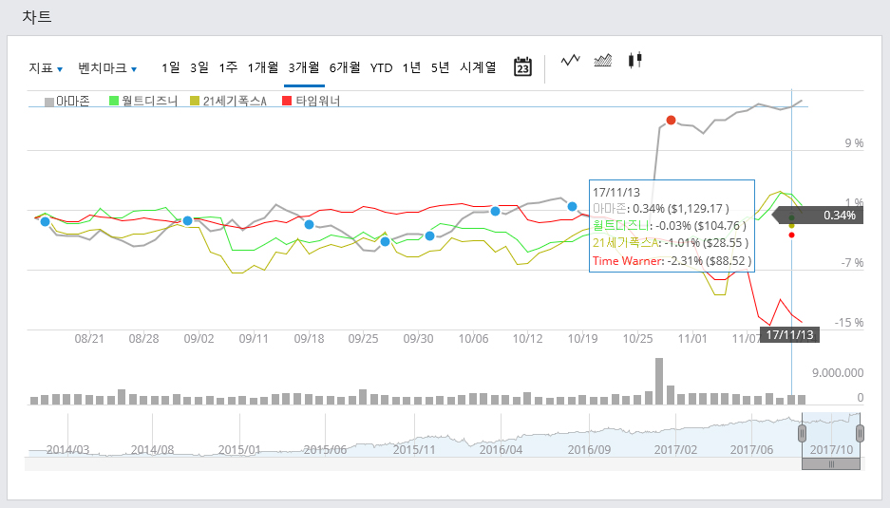Screen dimensions: 890x508
Task: Select the YTD range
Action: [381, 68]
